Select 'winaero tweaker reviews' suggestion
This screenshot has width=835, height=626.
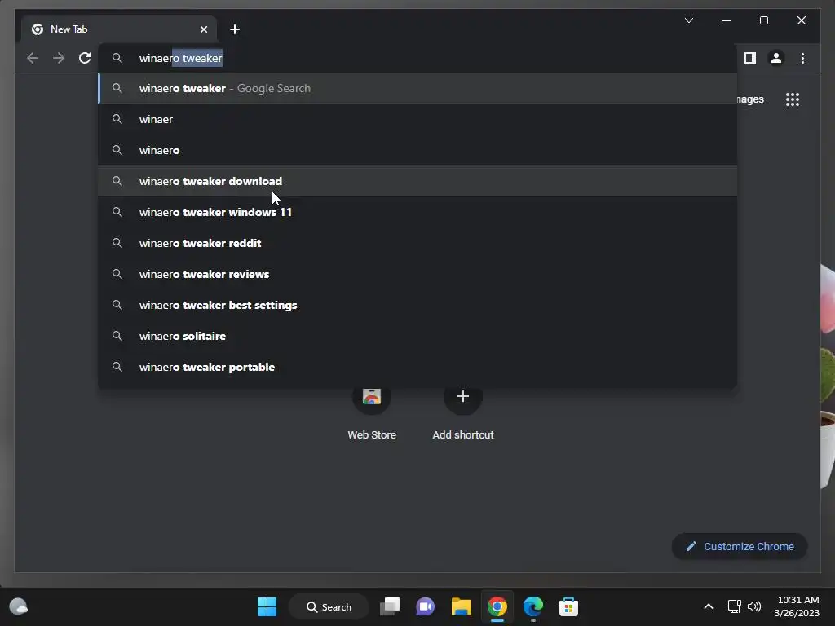point(417,274)
